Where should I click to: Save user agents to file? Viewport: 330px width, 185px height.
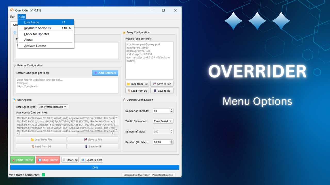pyautogui.click(x=93, y=140)
